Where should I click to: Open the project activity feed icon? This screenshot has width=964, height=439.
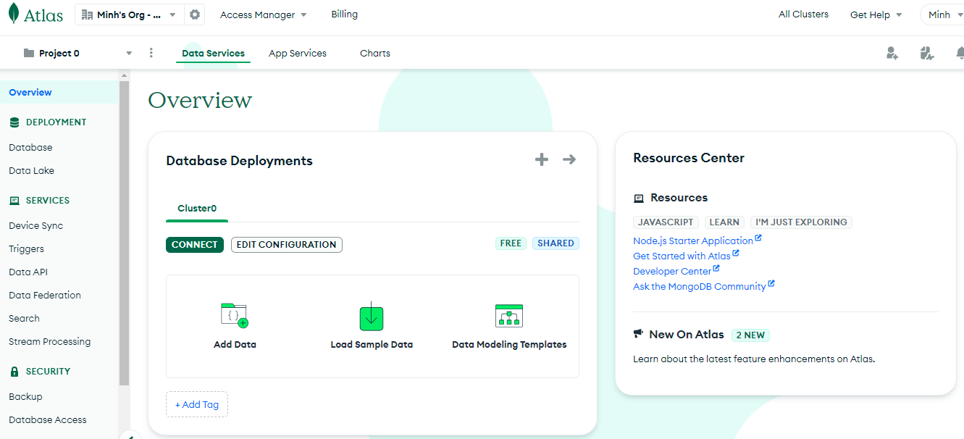tap(927, 53)
